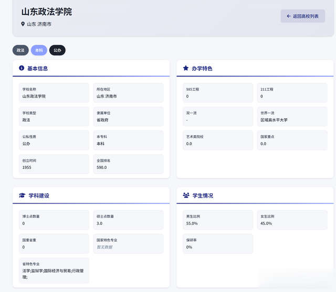The width and height of the screenshot is (336, 292).
Task: Click 暂无数据 under 国家特色专业
Action: click(104, 247)
